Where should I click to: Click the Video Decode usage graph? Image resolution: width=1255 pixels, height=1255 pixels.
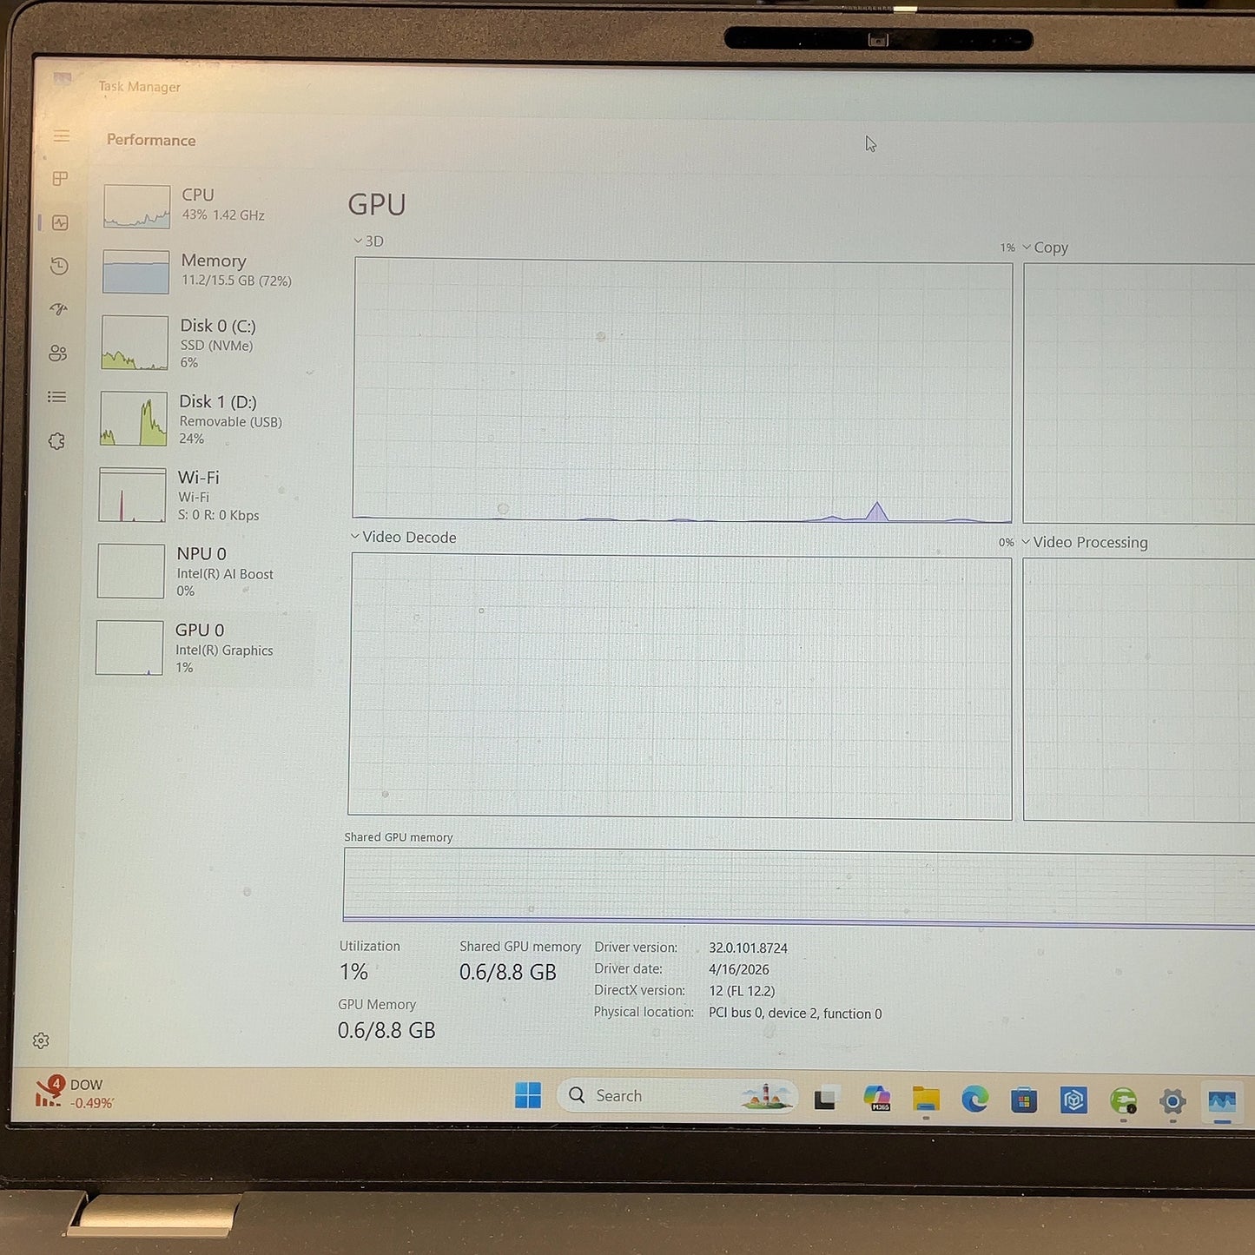click(681, 686)
